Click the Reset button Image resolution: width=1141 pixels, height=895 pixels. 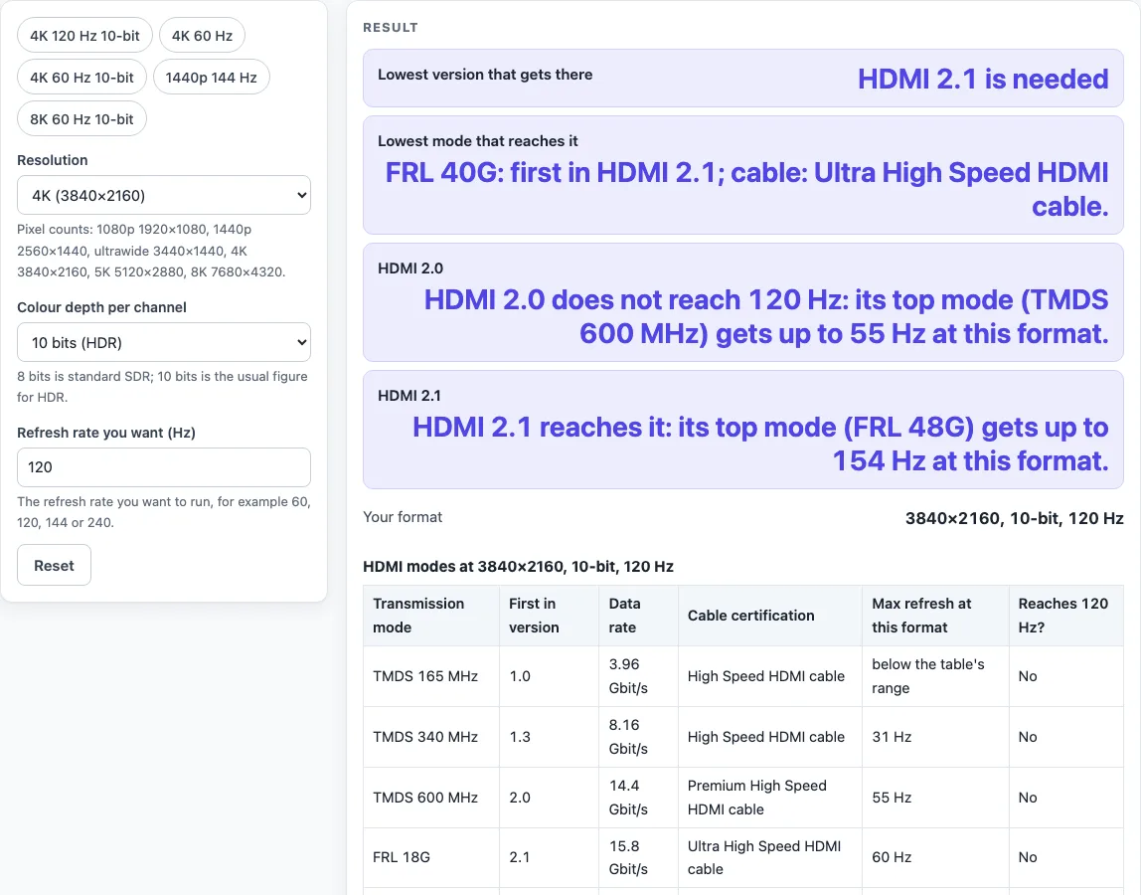tap(54, 565)
